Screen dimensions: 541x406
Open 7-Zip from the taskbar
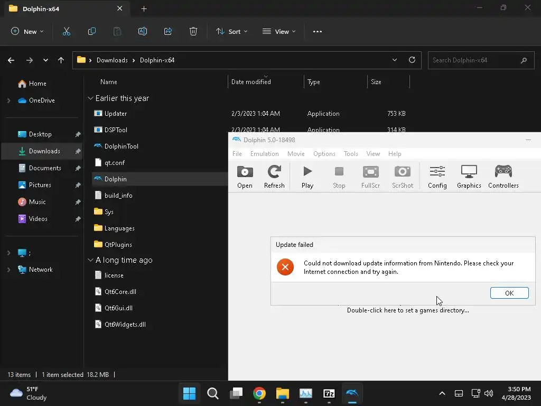tap(329, 393)
